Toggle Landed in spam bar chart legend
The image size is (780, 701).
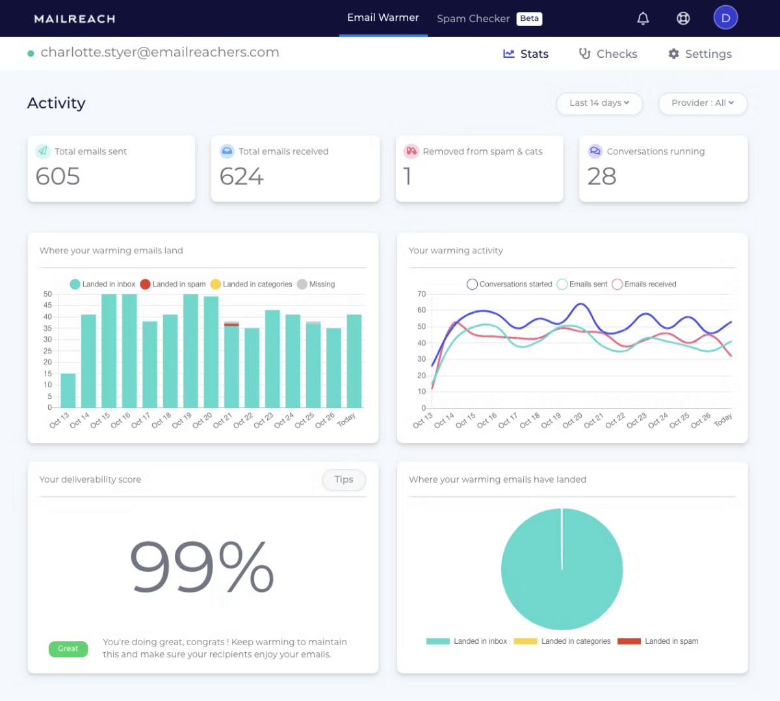[173, 284]
